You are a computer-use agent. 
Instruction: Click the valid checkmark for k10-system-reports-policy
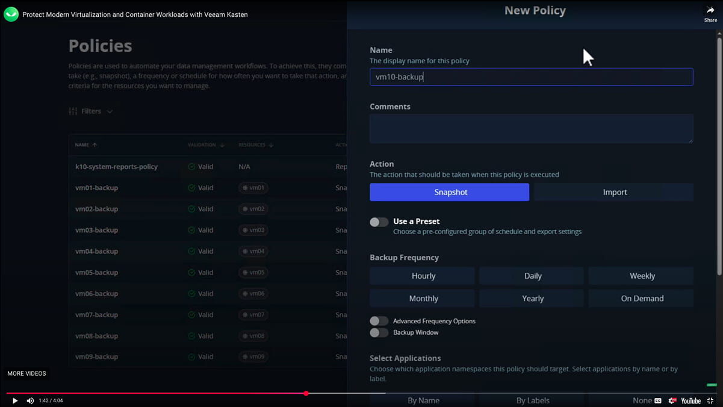coord(191,167)
